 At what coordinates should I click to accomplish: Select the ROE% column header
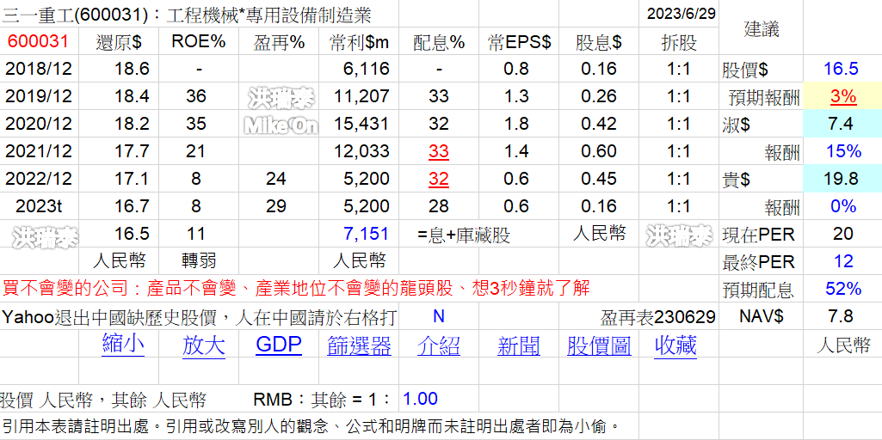pyautogui.click(x=199, y=41)
